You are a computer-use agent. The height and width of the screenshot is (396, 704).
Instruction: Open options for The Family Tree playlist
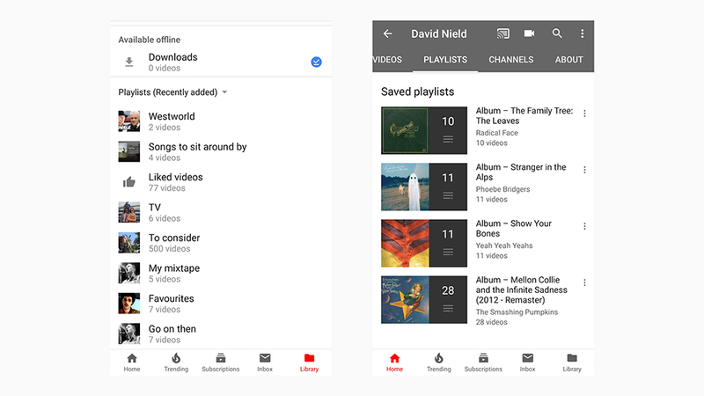coord(584,114)
